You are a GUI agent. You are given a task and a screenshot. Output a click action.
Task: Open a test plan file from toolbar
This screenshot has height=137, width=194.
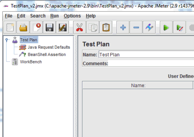click(24, 28)
